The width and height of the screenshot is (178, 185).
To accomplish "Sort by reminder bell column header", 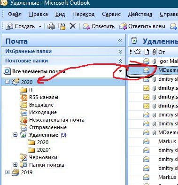I will (x=138, y=52).
